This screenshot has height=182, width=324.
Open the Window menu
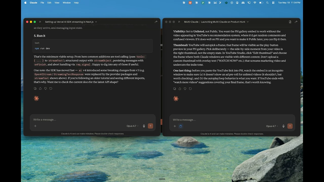point(67,3)
